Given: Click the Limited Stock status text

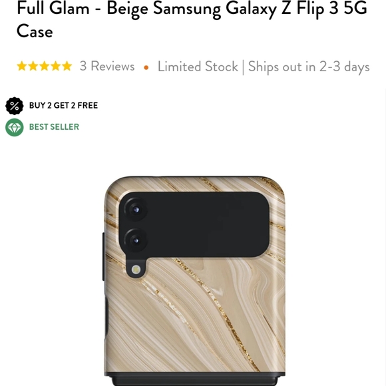Looking at the screenshot, I should [198, 67].
